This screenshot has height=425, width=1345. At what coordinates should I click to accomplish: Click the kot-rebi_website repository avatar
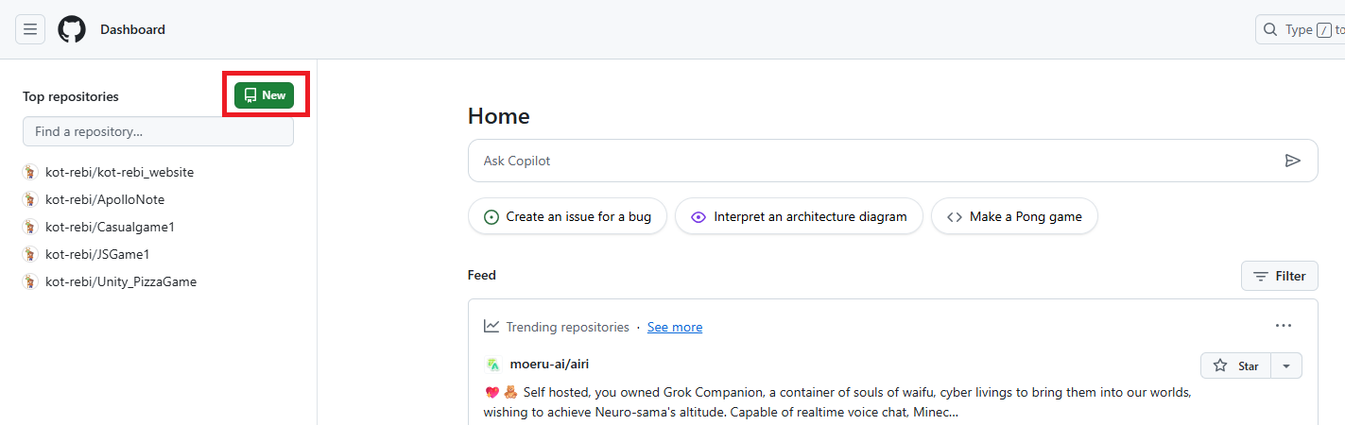[30, 172]
